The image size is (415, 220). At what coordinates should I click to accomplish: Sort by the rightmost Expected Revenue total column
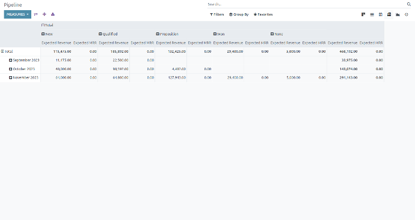tap(342, 43)
